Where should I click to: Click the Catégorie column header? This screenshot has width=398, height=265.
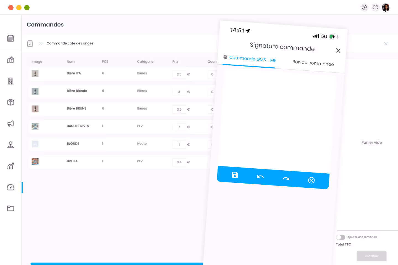[145, 62]
